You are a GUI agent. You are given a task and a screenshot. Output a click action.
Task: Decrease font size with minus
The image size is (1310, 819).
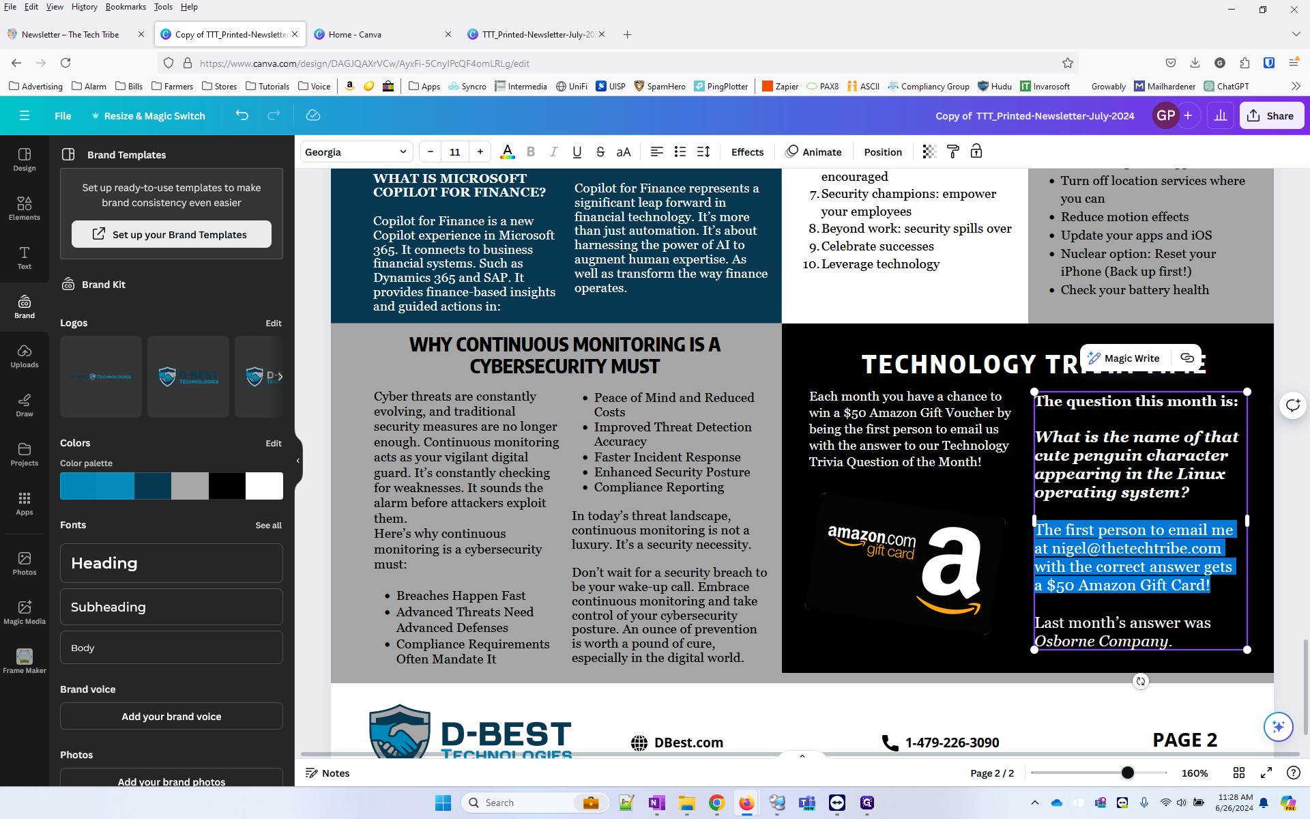coord(431,152)
